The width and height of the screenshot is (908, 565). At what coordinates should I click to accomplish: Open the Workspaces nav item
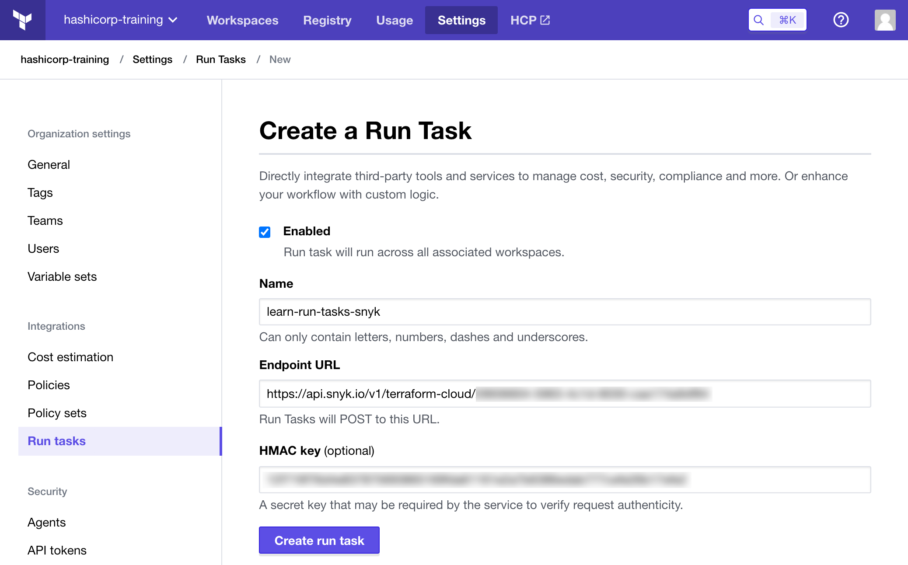coord(242,20)
